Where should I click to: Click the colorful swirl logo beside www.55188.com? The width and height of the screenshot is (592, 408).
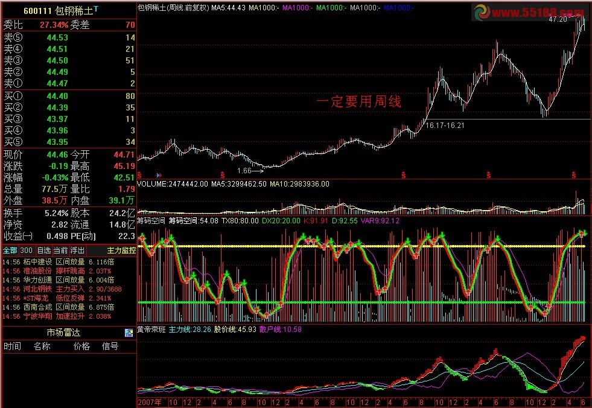(482, 10)
